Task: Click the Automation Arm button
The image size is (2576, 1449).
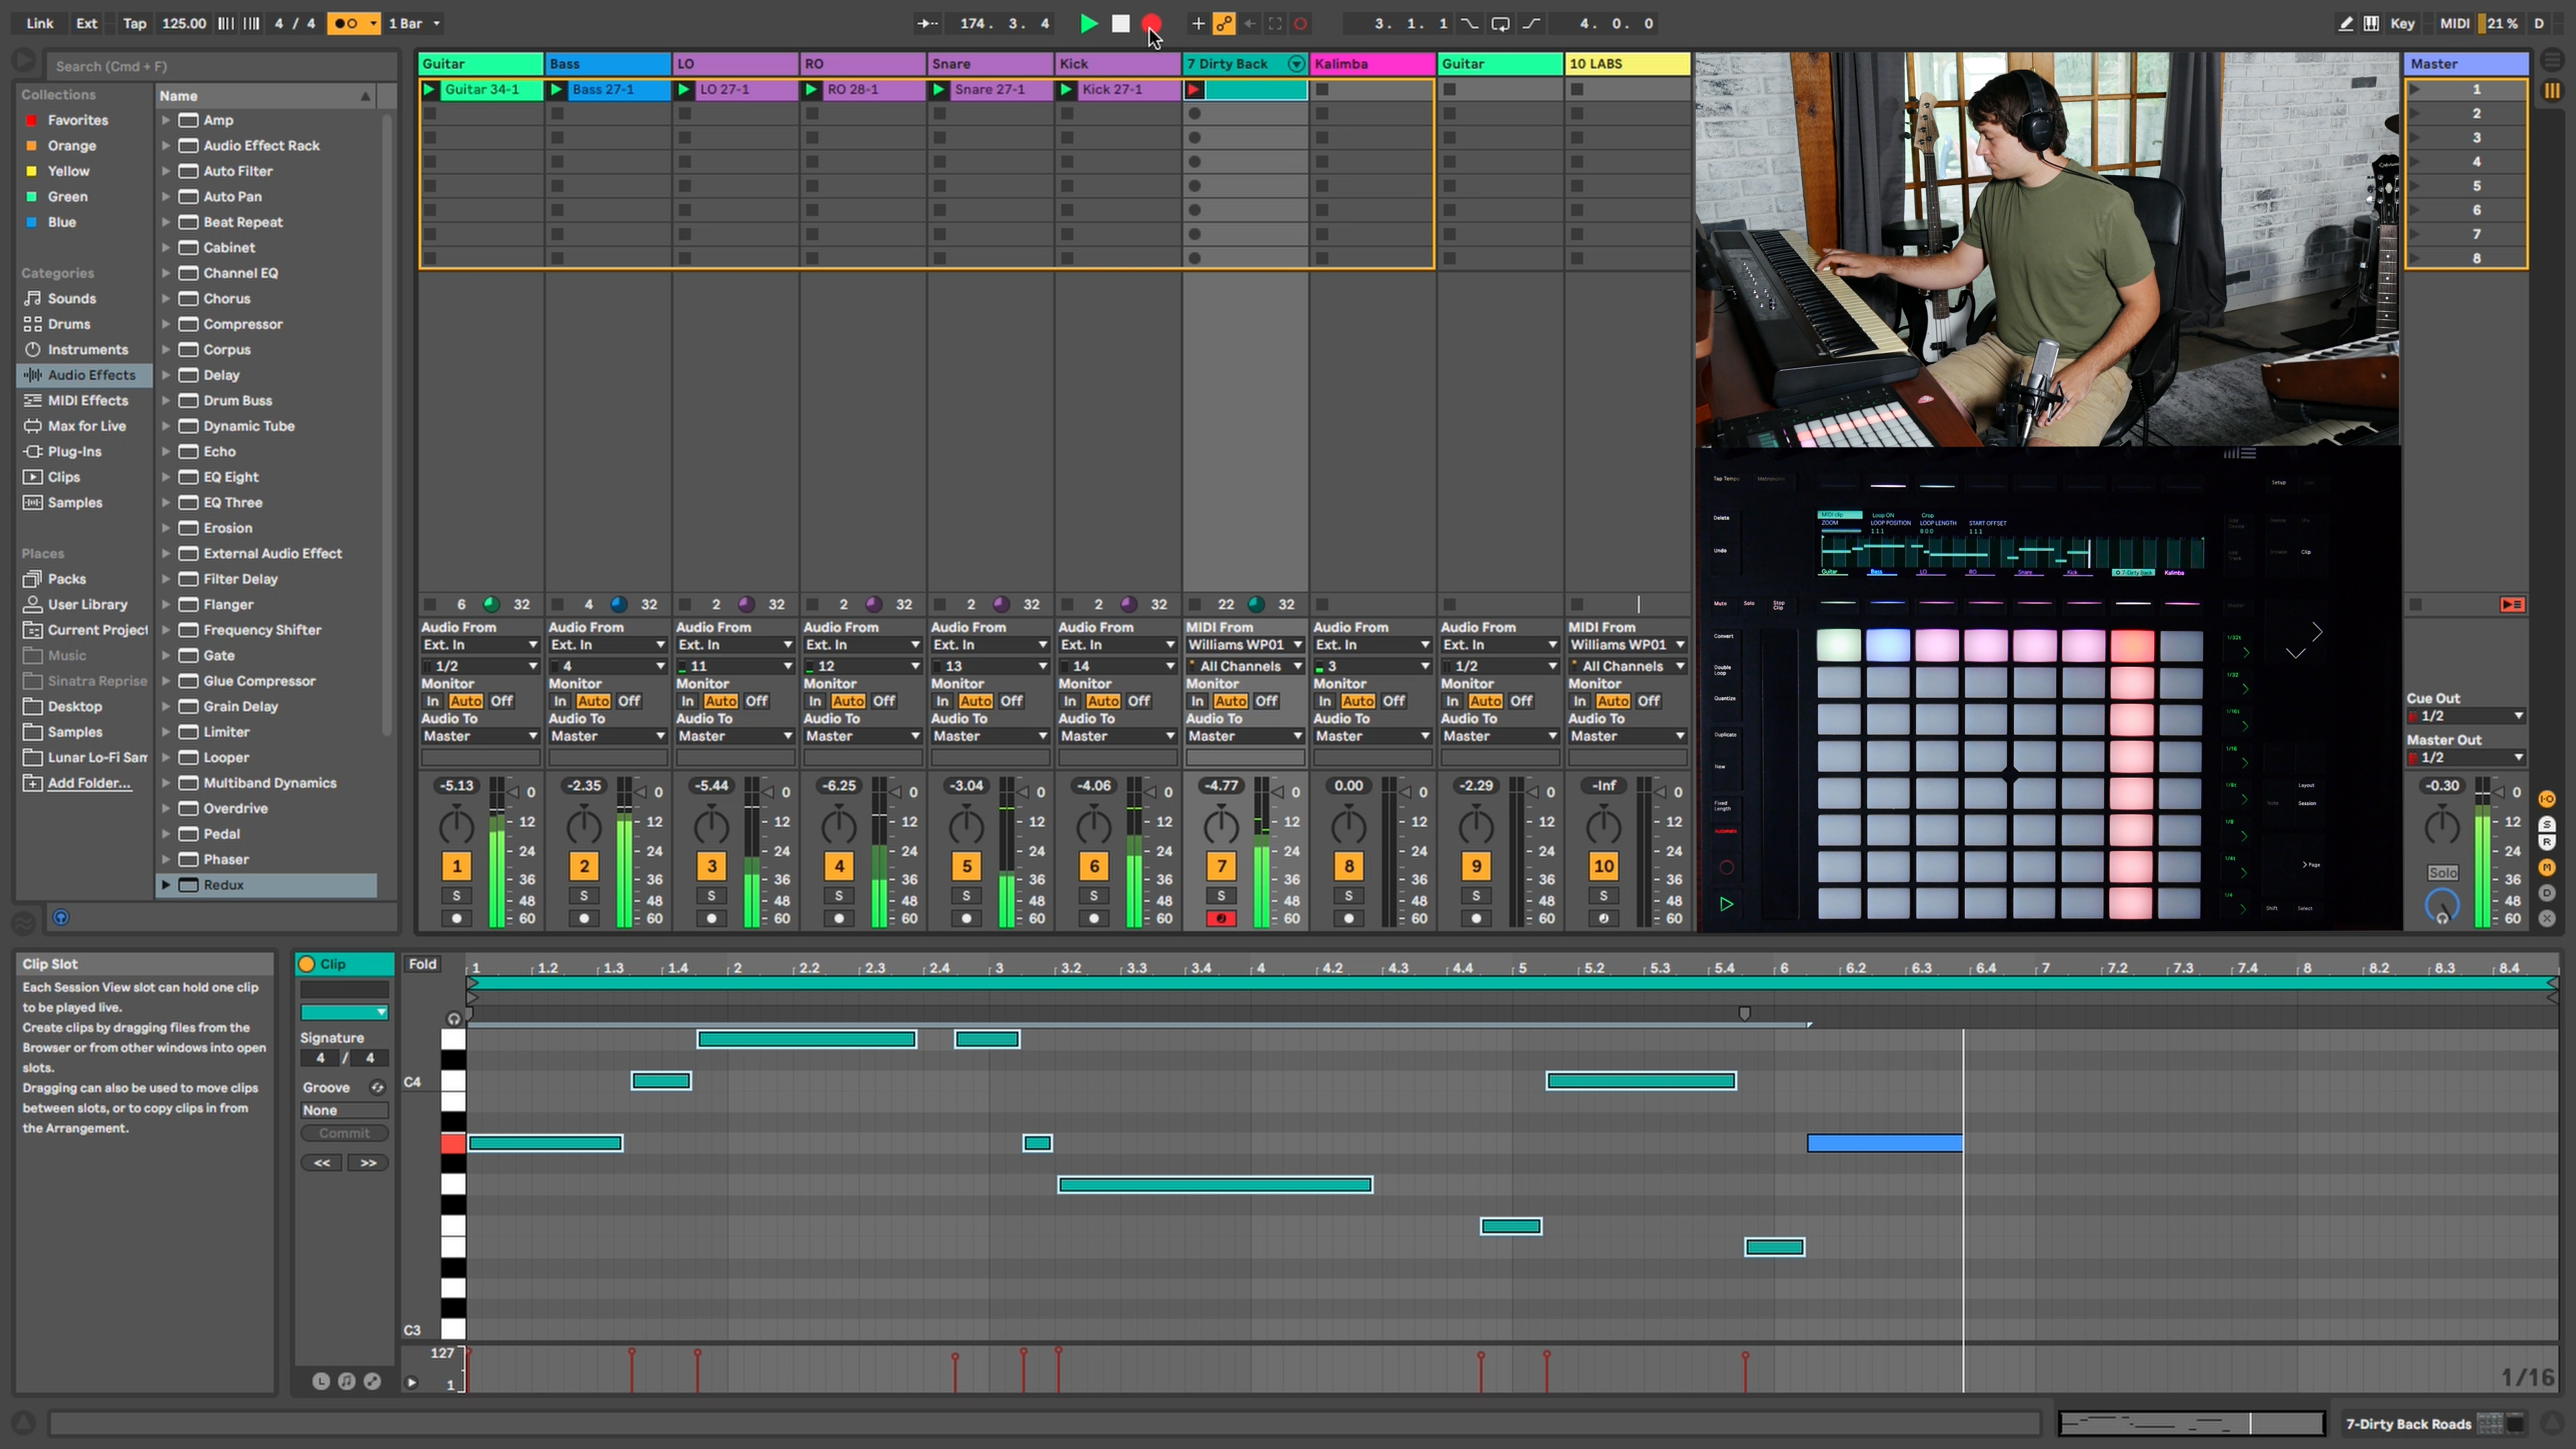Action: pos(1224,23)
